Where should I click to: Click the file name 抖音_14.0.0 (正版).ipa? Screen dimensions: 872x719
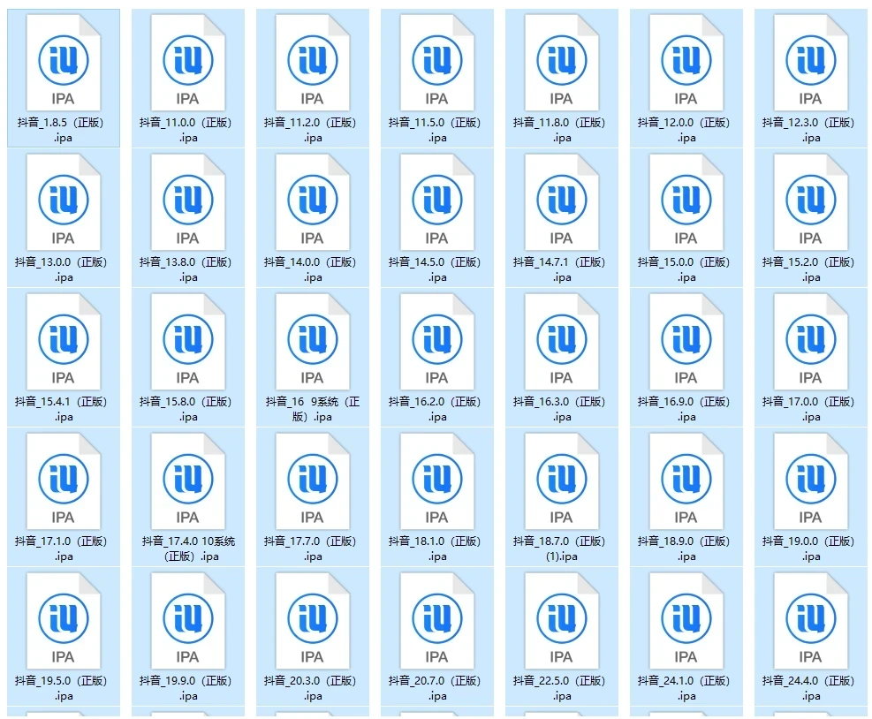click(310, 269)
